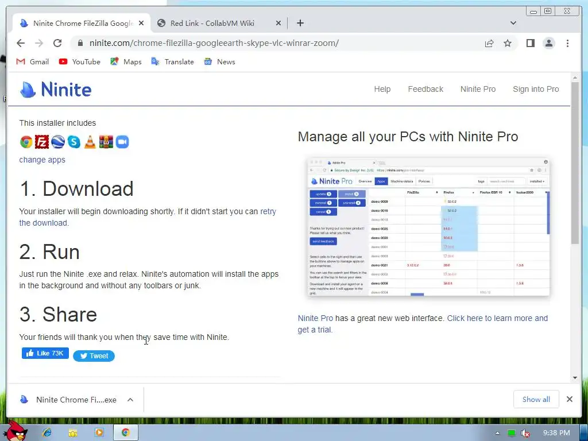Click the Ninite Pro link under screenshot
588x441 pixels.
point(315,318)
